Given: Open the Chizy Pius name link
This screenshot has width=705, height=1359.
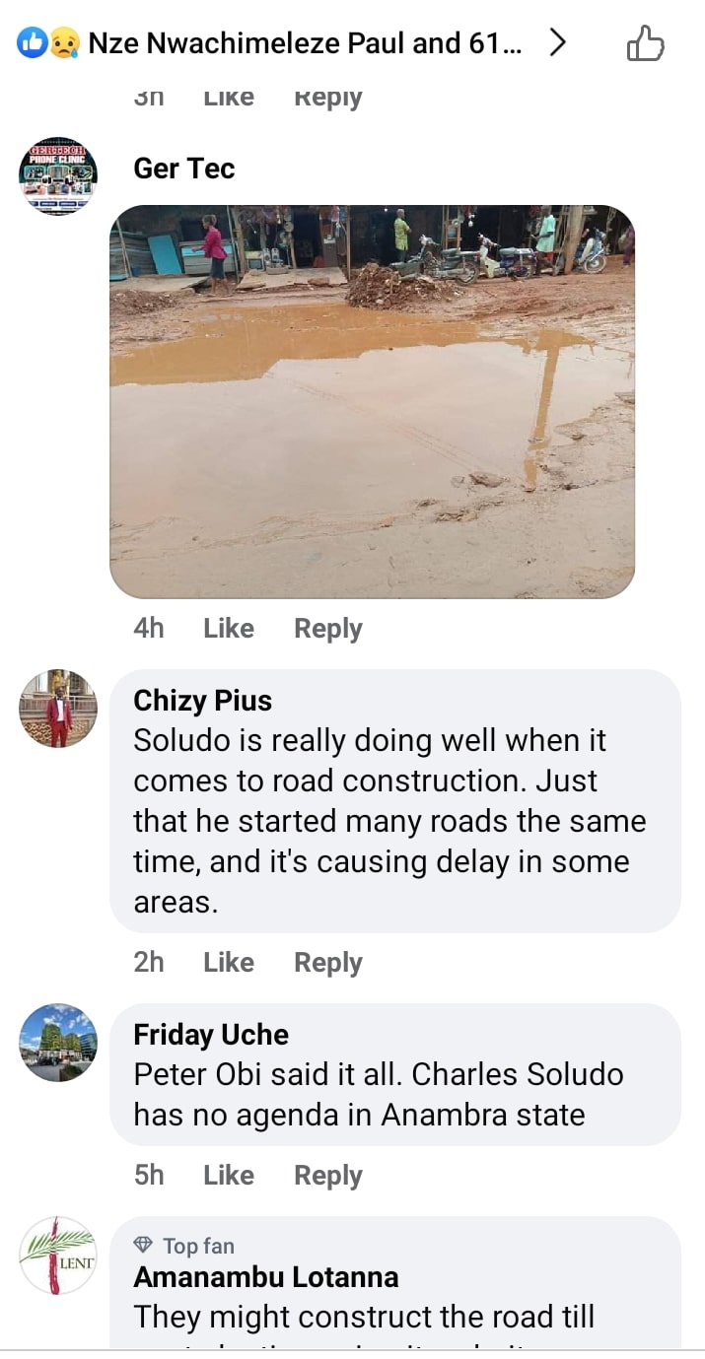Looking at the screenshot, I should pyautogui.click(x=202, y=701).
